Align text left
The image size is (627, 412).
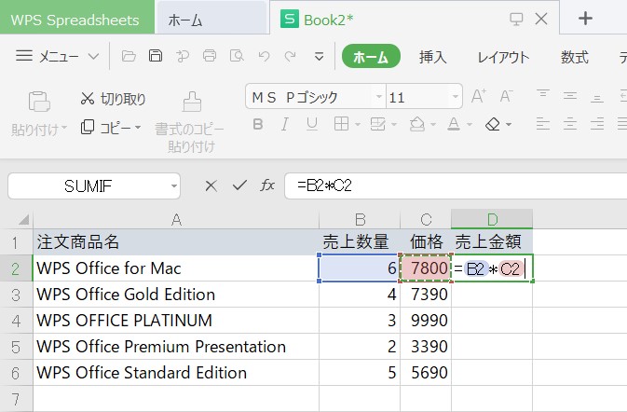pos(542,124)
